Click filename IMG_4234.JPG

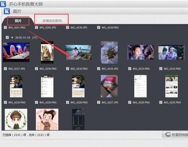point(110,69)
